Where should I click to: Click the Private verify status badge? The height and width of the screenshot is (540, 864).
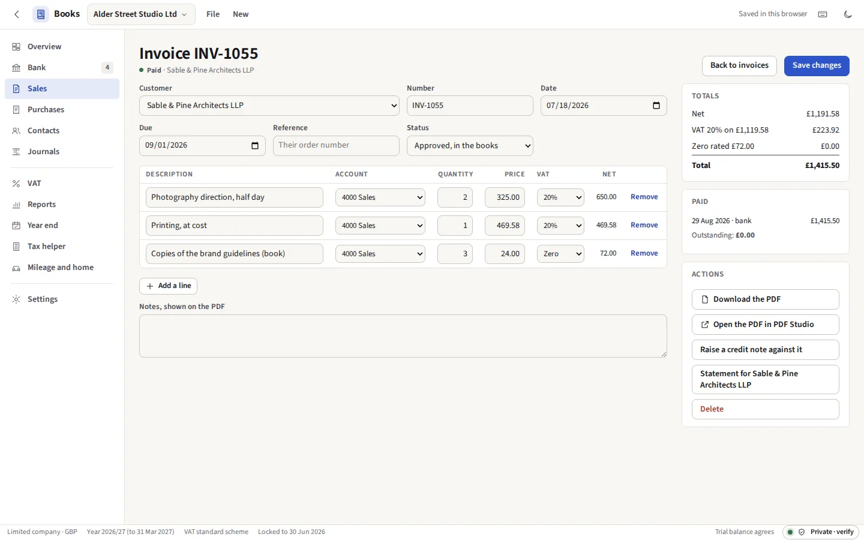tap(821, 532)
